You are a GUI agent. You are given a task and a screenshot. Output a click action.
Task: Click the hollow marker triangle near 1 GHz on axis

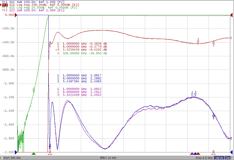[50, 152]
